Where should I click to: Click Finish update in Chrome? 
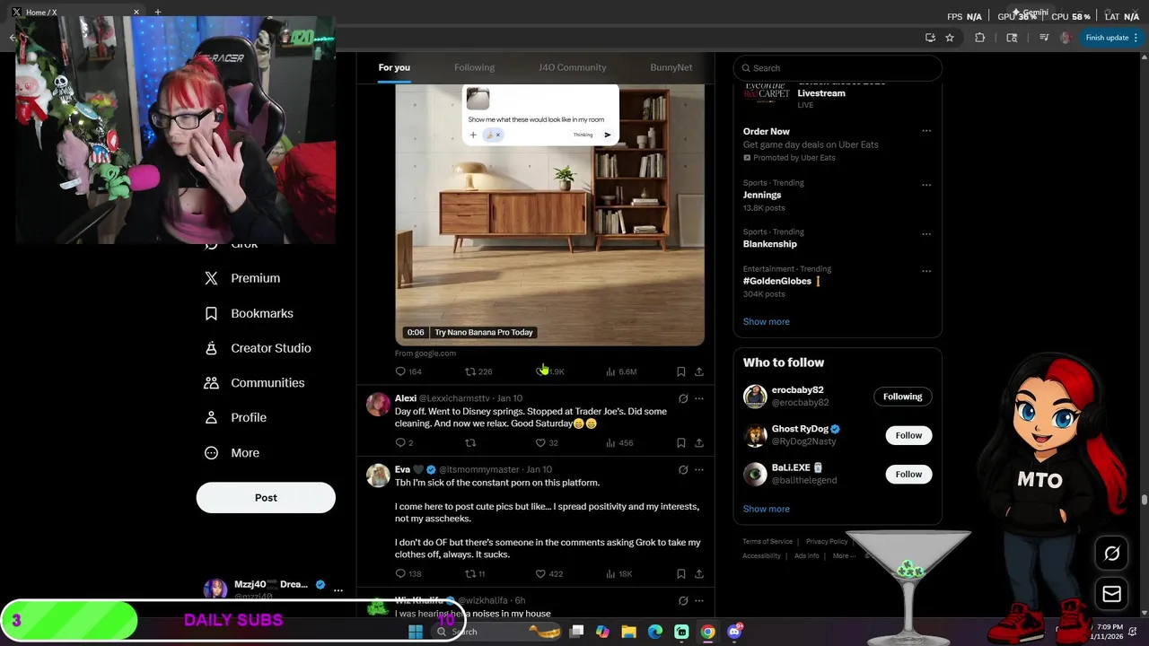click(1111, 38)
